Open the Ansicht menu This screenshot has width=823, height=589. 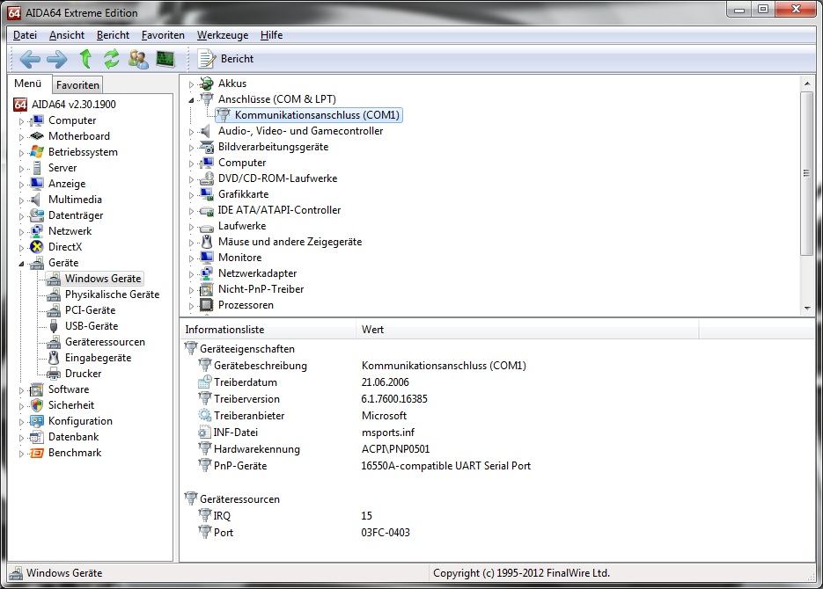pos(67,35)
